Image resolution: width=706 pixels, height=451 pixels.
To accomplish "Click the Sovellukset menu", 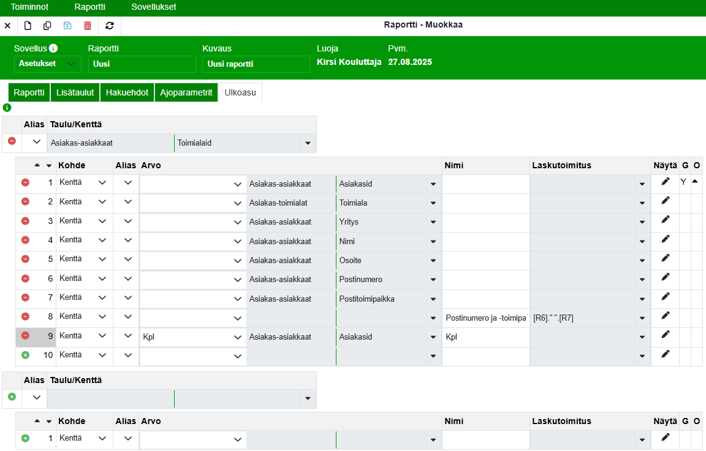I will click(154, 7).
